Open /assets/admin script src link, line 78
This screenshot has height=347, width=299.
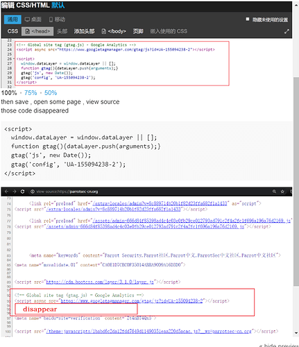[145, 226]
